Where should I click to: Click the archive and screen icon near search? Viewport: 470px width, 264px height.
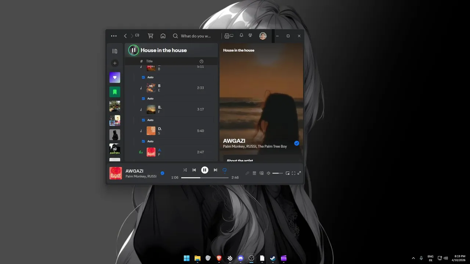229,36
